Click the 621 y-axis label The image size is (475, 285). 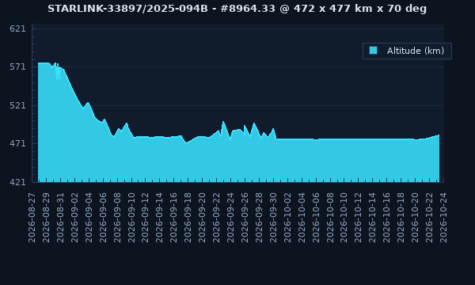point(17,28)
